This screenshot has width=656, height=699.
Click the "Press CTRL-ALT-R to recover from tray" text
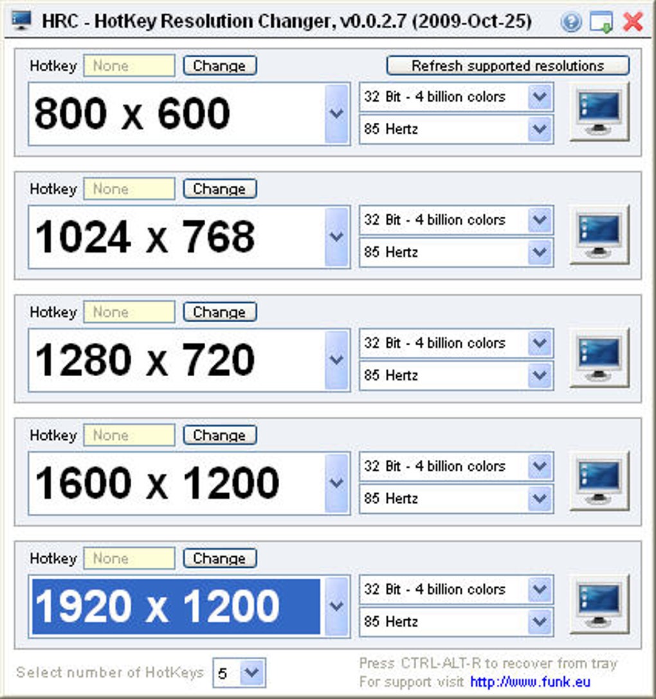[x=488, y=664]
